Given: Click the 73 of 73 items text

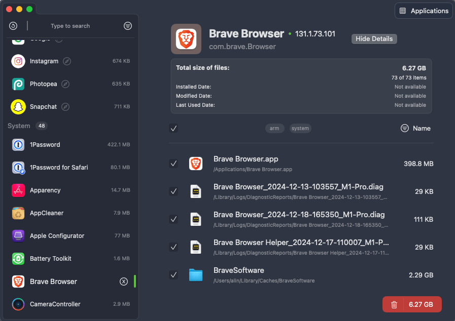Looking at the screenshot, I should pos(409,77).
